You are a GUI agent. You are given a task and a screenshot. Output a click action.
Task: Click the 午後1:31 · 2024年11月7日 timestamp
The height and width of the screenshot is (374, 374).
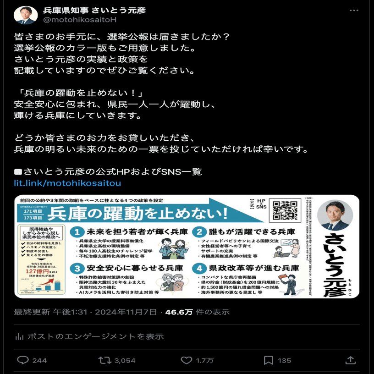click(x=105, y=312)
